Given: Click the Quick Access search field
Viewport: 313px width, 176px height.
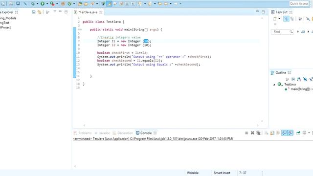Looking at the screenshot, I should coord(299,3).
